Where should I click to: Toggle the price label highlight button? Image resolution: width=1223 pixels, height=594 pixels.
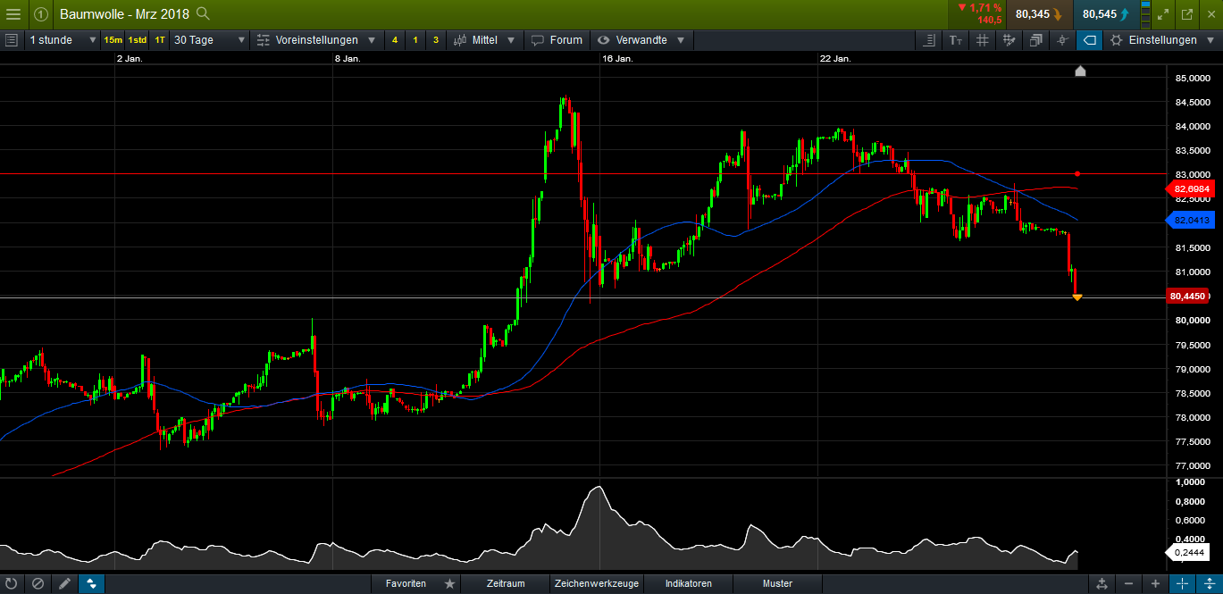1089,40
